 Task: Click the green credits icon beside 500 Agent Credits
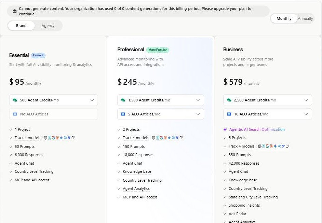click(x=15, y=100)
